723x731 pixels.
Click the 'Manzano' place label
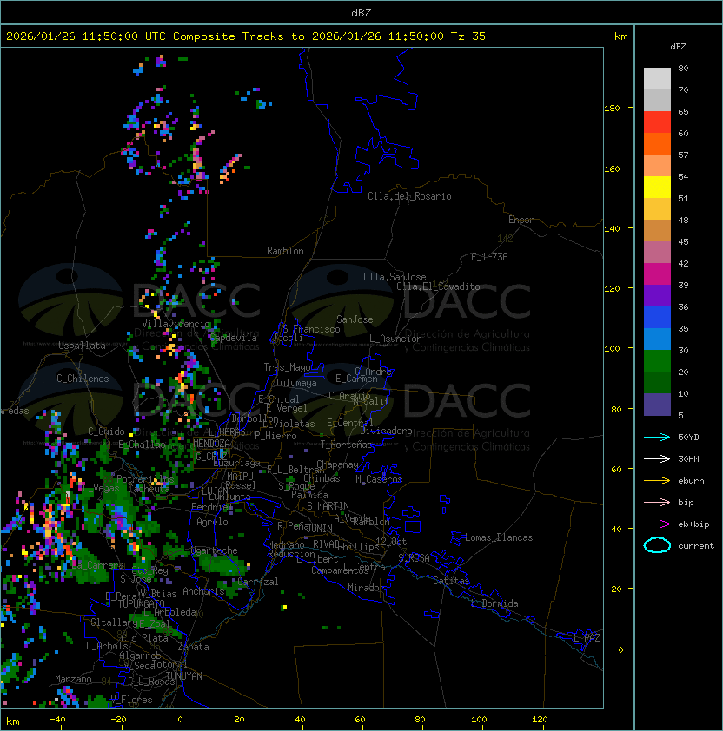[73, 679]
